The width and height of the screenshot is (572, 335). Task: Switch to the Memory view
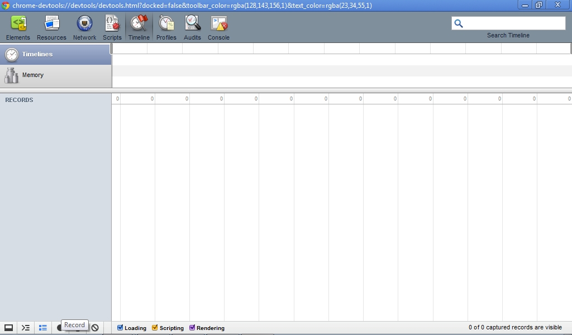(x=56, y=75)
